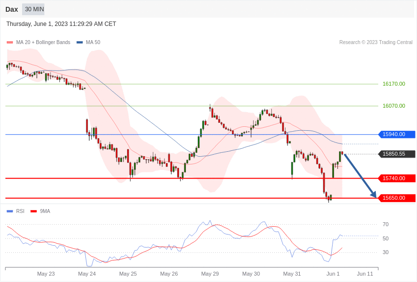Click the pink MA 20 legend swatch
This screenshot has height=282, width=417.
tap(10, 42)
